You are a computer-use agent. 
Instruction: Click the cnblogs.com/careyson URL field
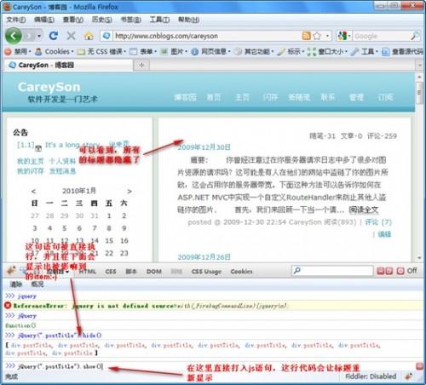tap(207, 36)
